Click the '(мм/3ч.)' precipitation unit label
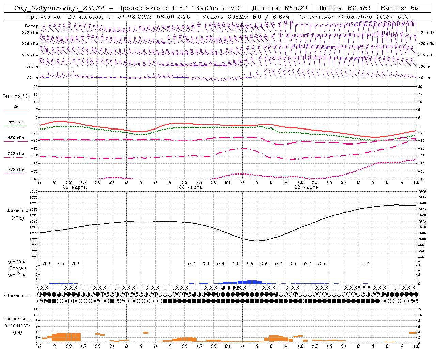This screenshot has height=349, width=436. [17, 261]
